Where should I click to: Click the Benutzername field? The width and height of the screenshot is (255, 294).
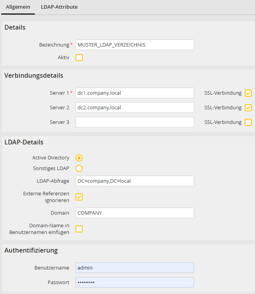[134, 268]
